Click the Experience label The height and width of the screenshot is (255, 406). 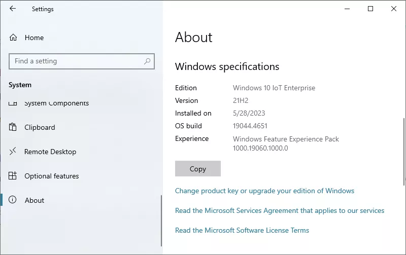(192, 139)
